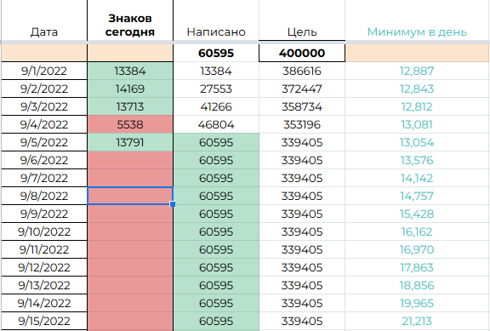Select date cell 9/6/2022

point(44,160)
